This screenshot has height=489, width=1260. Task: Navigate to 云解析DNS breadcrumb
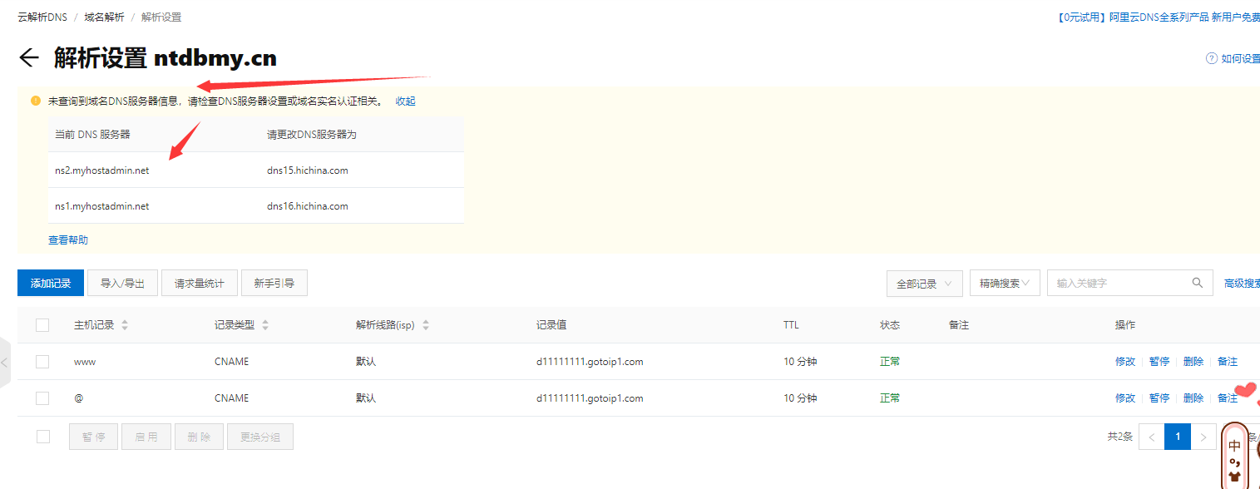coord(42,17)
